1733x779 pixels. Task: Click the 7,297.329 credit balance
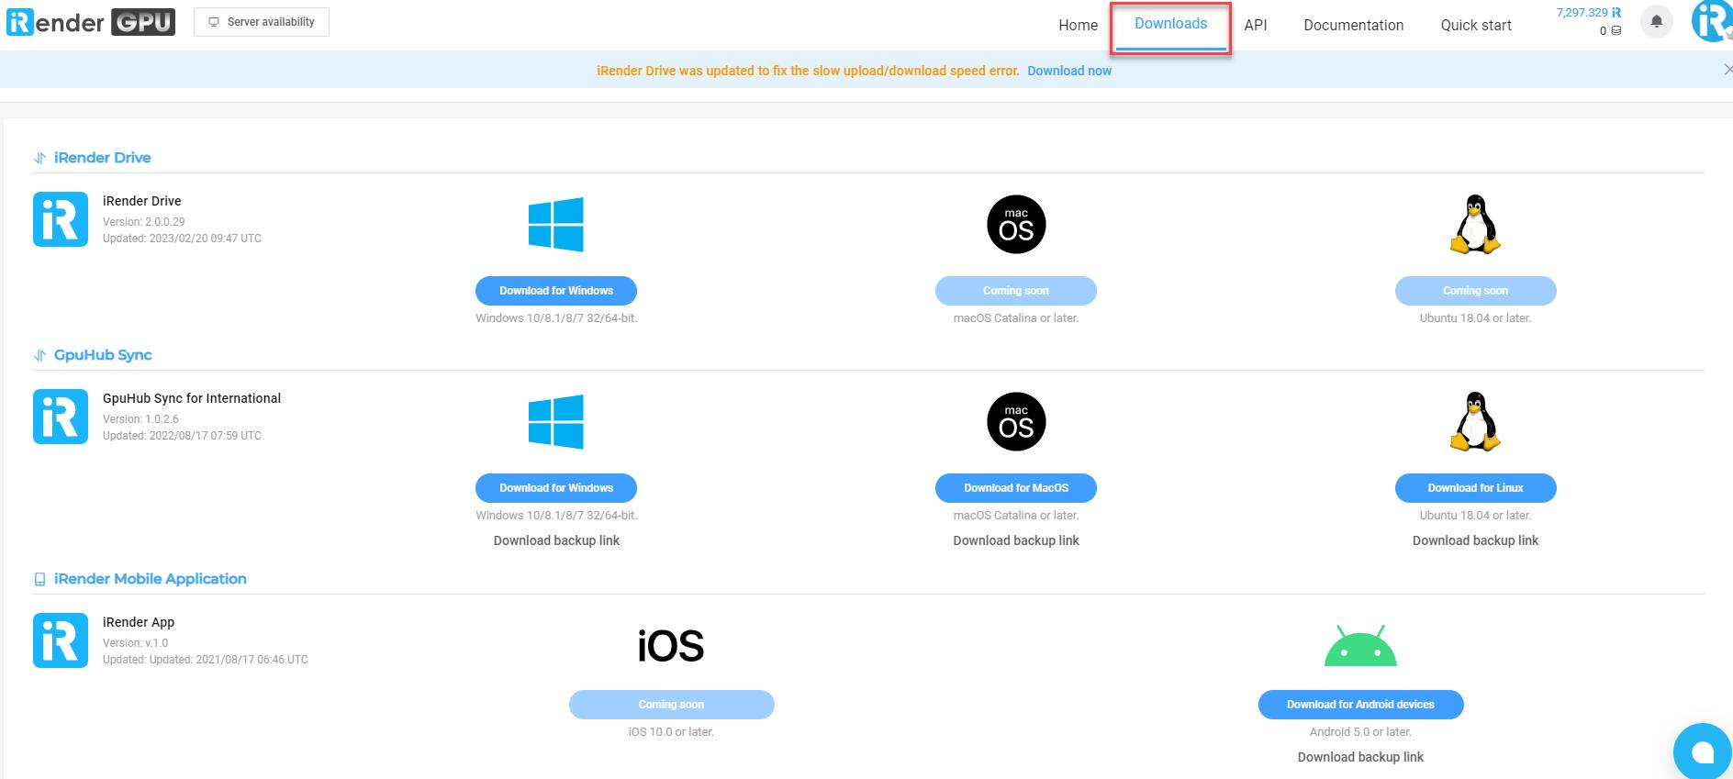pyautogui.click(x=1588, y=13)
